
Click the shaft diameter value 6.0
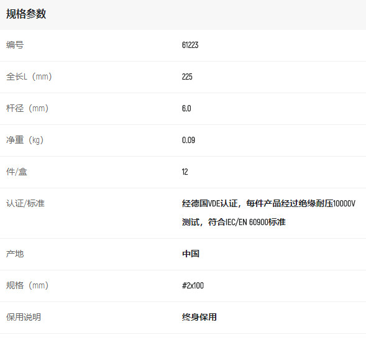click(x=186, y=108)
